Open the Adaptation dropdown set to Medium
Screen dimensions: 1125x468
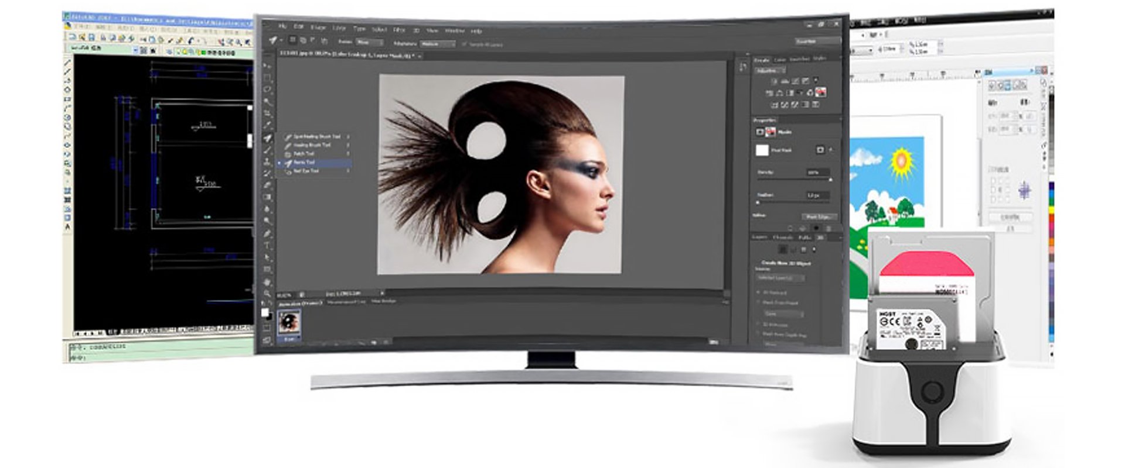point(438,44)
